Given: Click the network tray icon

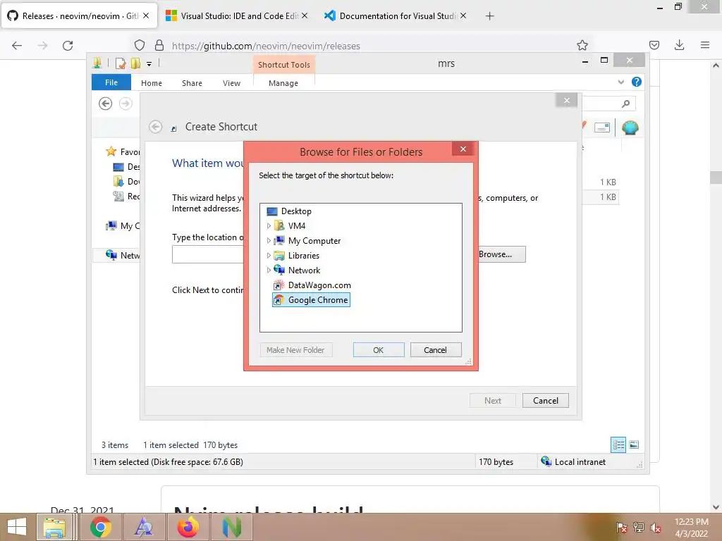Looking at the screenshot, I should [x=639, y=528].
